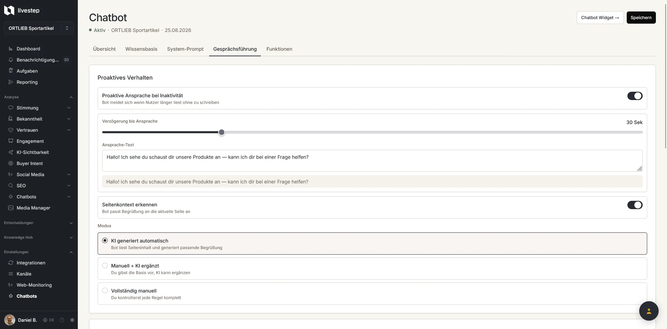Disable Proaktive Ansprache bei Inaktivität toggle
Viewport: 667px width, 329px height.
635,96
